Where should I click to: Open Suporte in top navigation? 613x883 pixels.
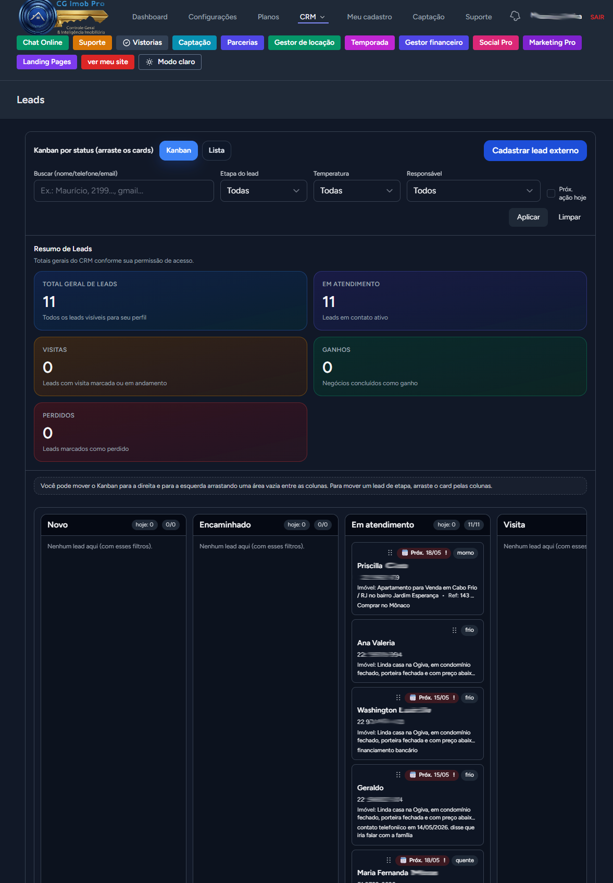pos(479,17)
